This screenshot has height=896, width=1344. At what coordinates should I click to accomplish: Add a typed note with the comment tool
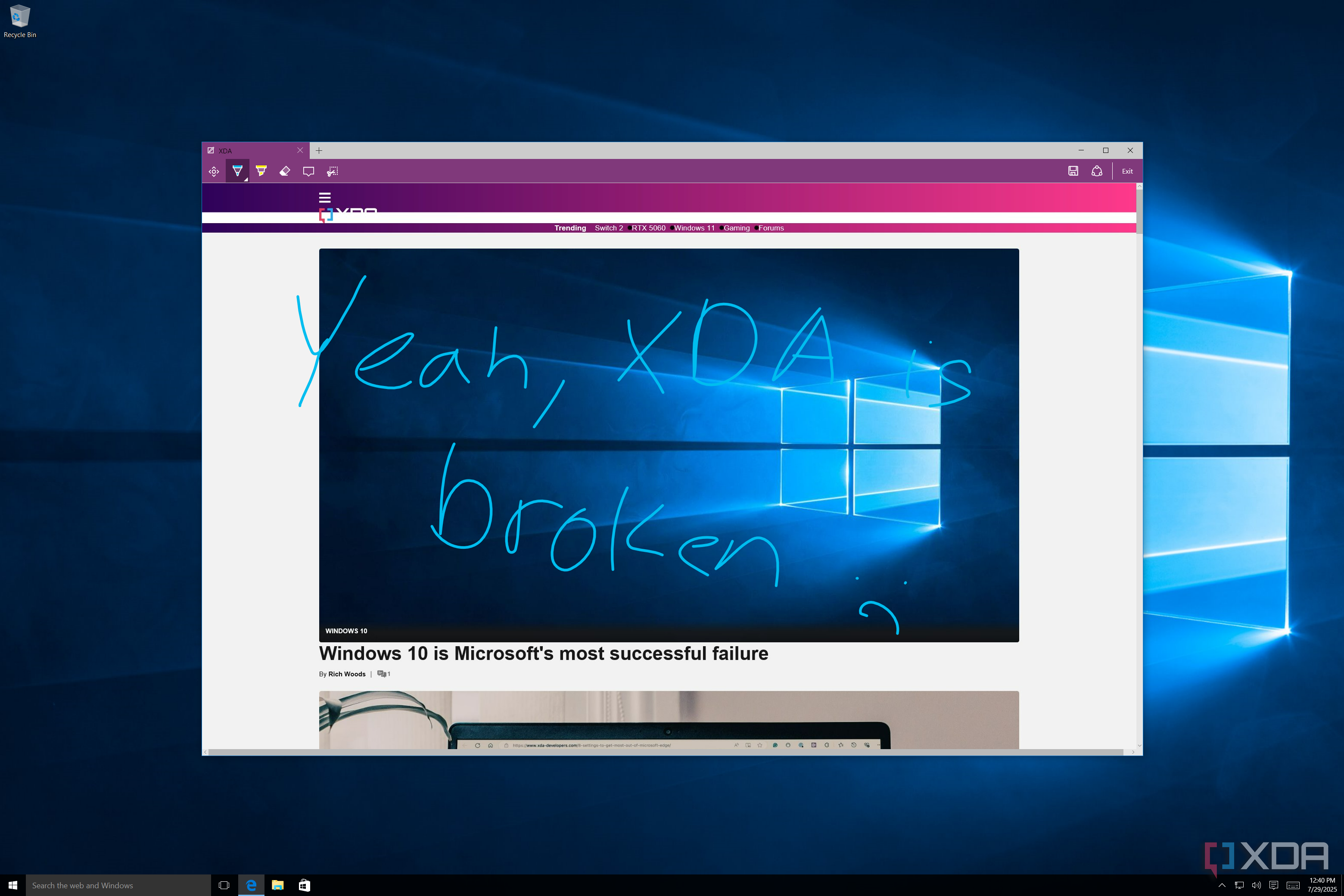(308, 171)
